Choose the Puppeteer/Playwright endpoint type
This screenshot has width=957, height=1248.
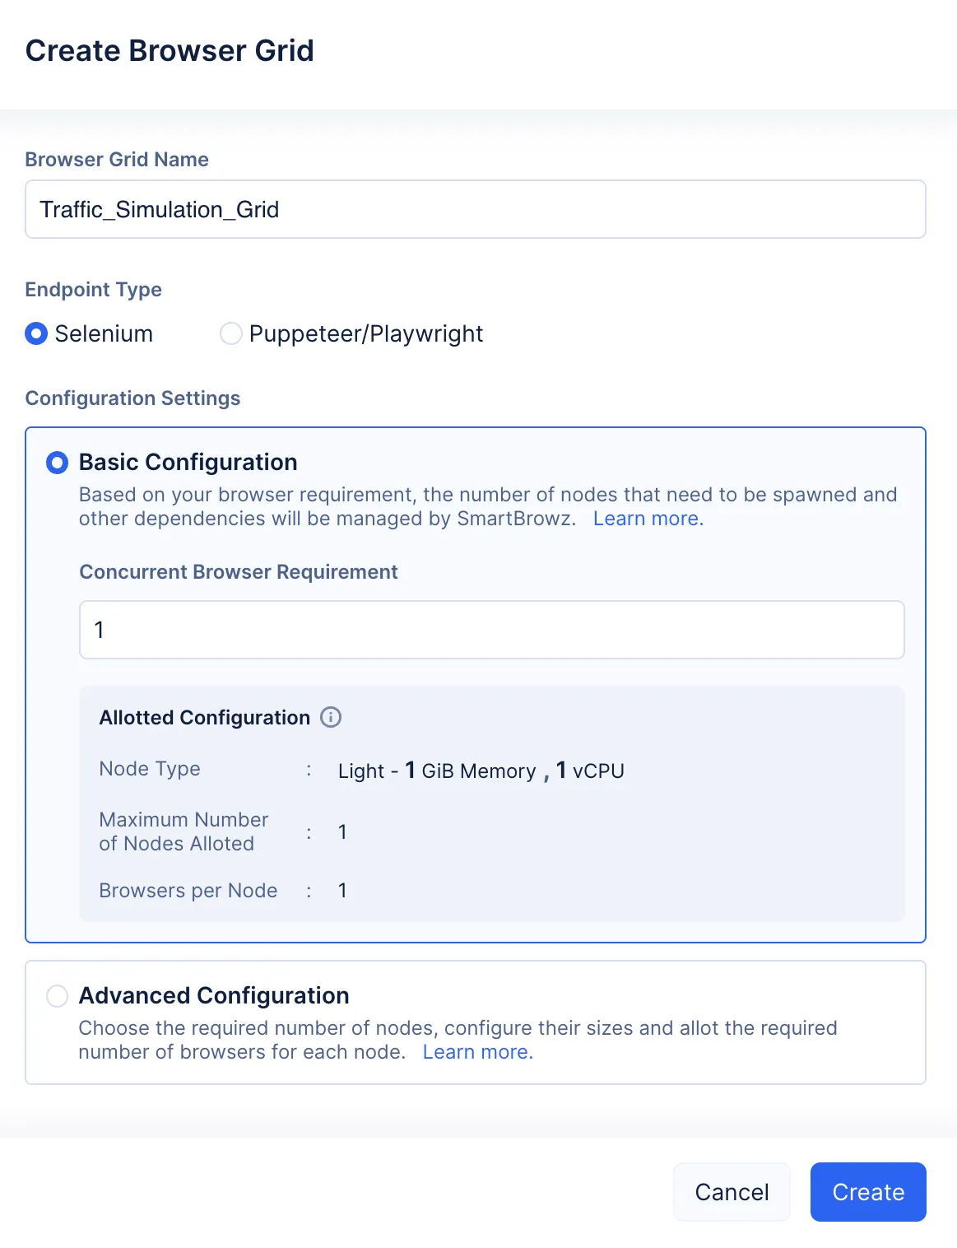point(231,333)
